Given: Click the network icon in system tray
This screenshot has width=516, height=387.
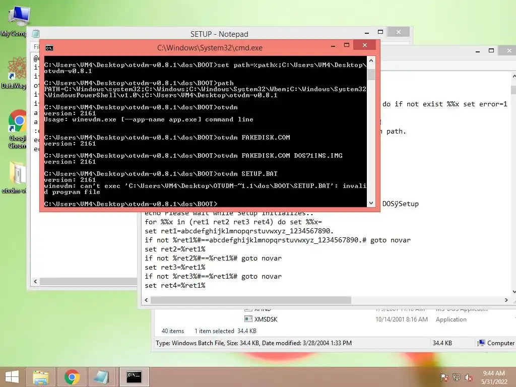Looking at the screenshot, I should (457, 377).
